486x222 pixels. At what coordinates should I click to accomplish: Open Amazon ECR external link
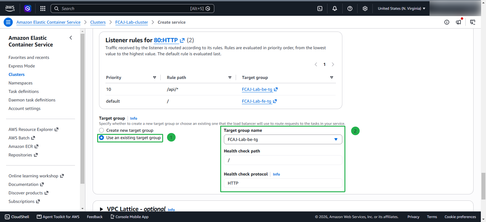23,146
